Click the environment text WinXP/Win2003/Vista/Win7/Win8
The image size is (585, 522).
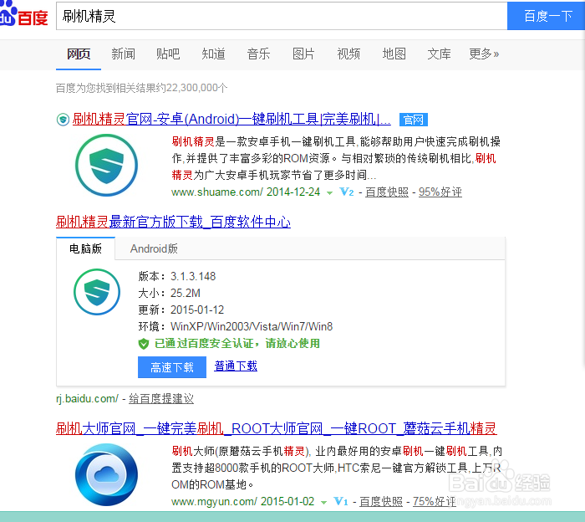coord(252,327)
